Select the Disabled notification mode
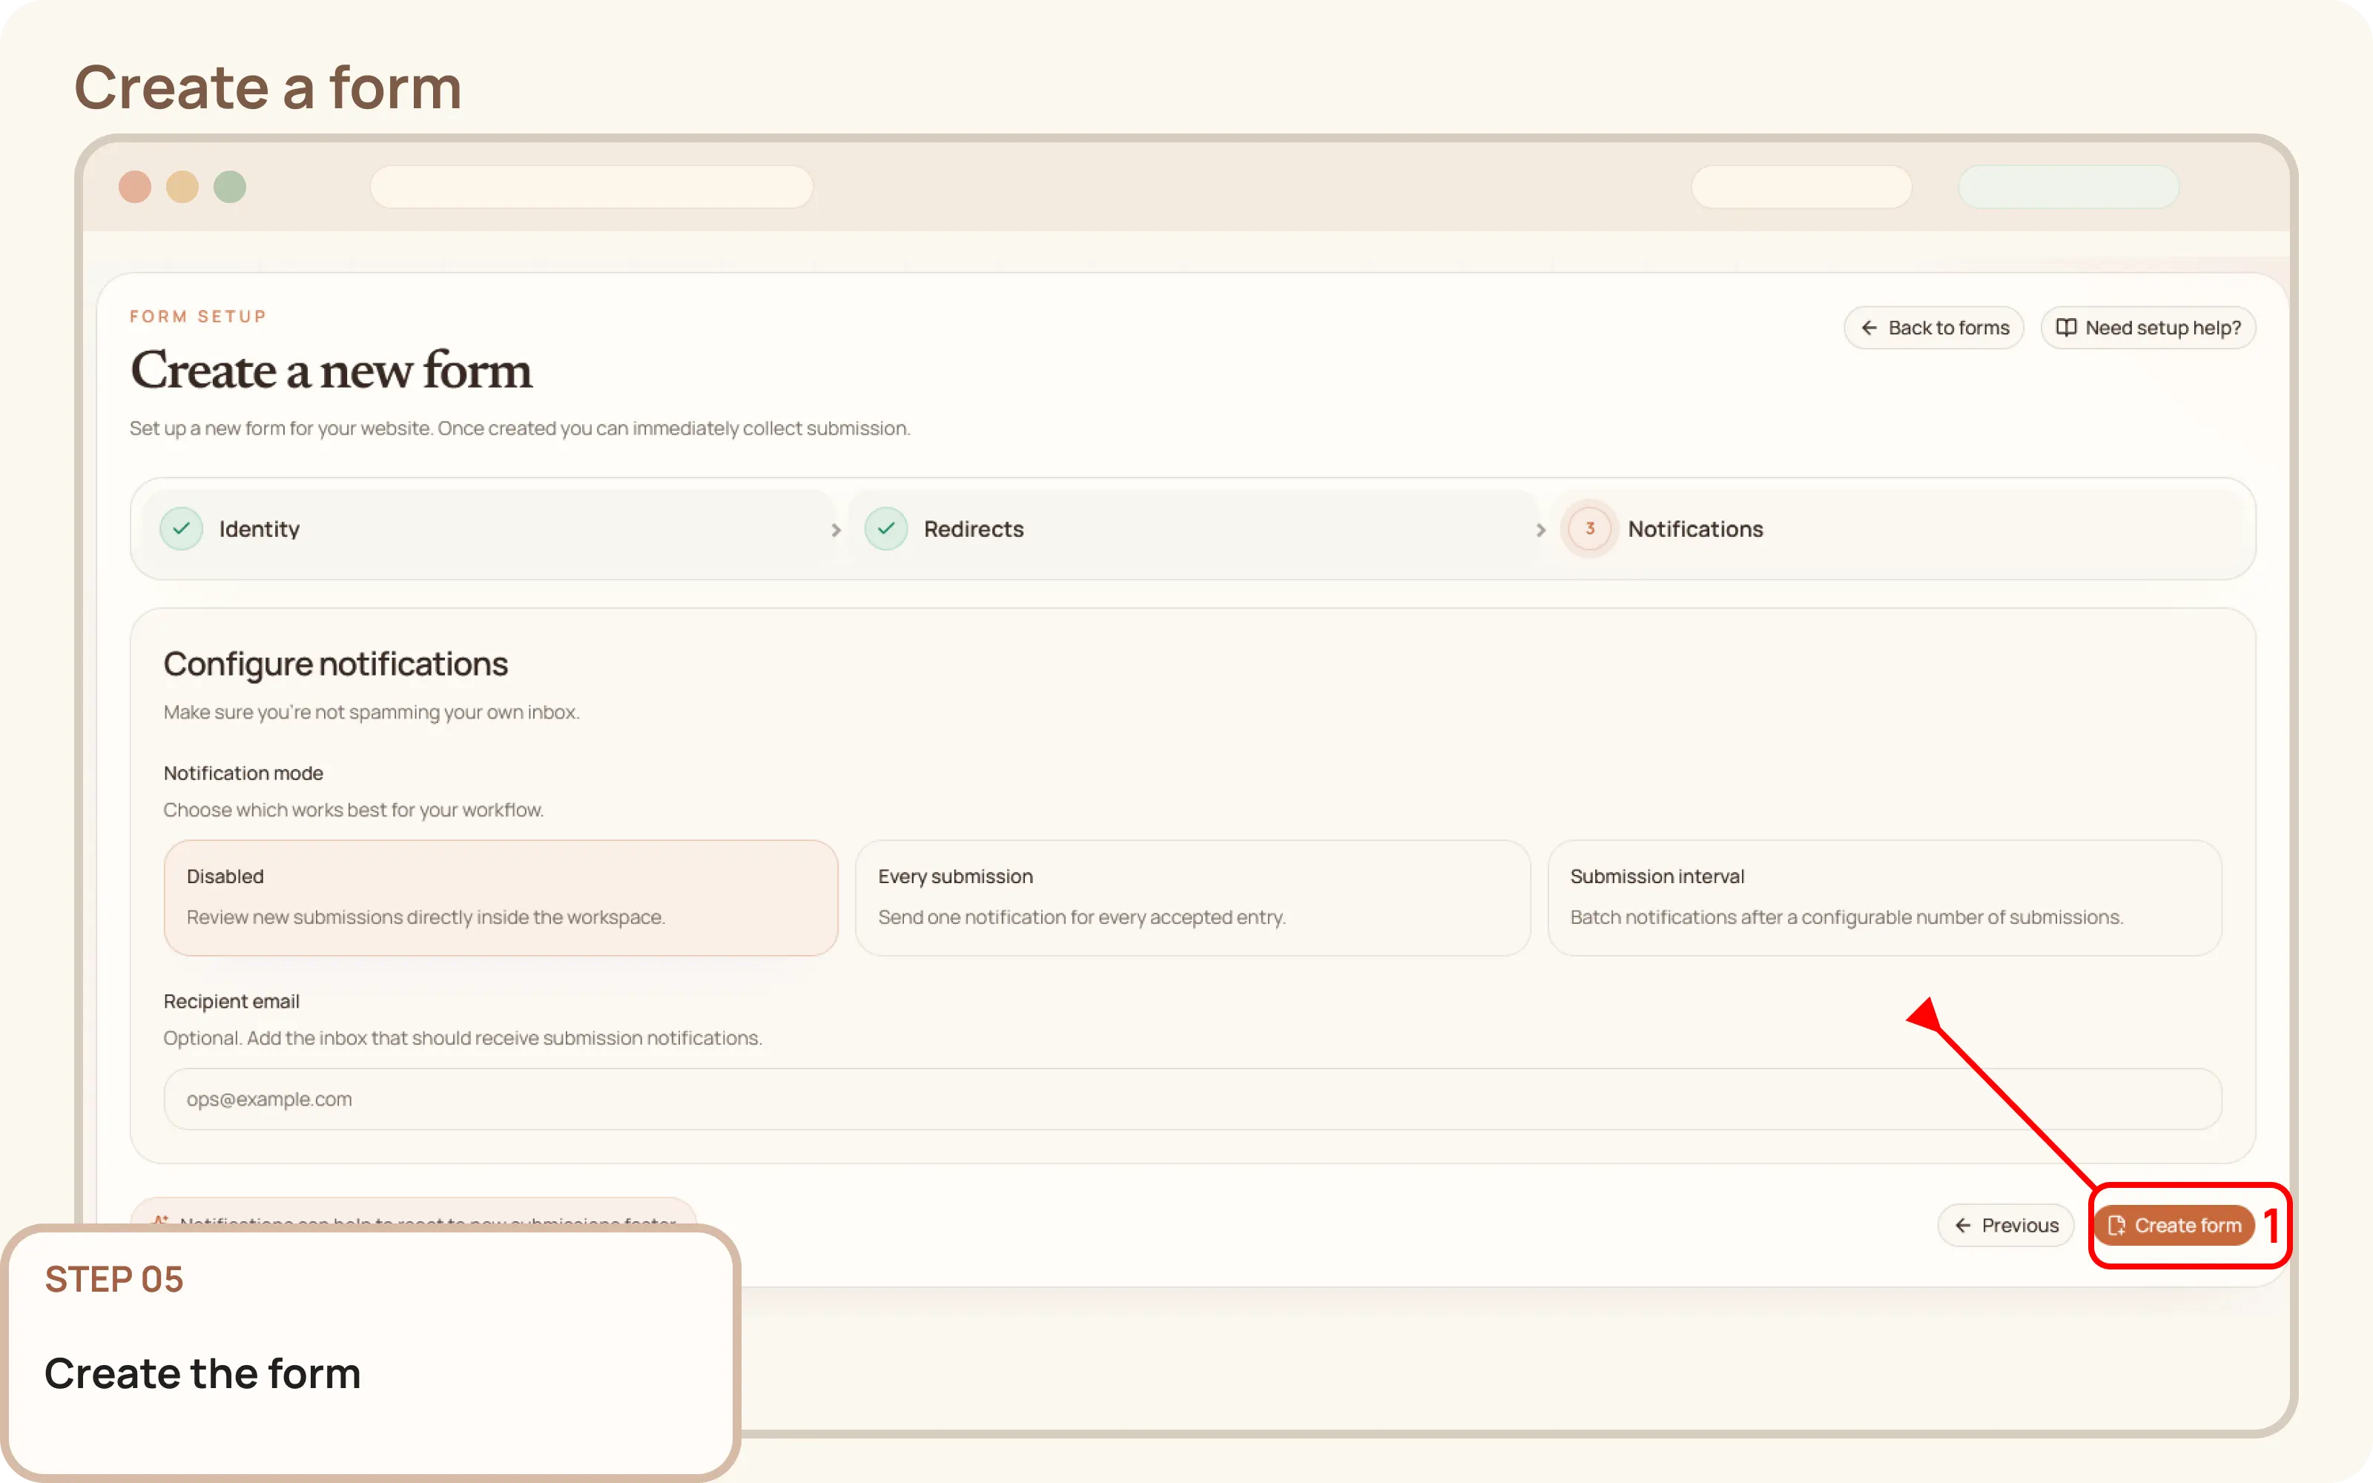The height and width of the screenshot is (1483, 2373). pyautogui.click(x=501, y=896)
